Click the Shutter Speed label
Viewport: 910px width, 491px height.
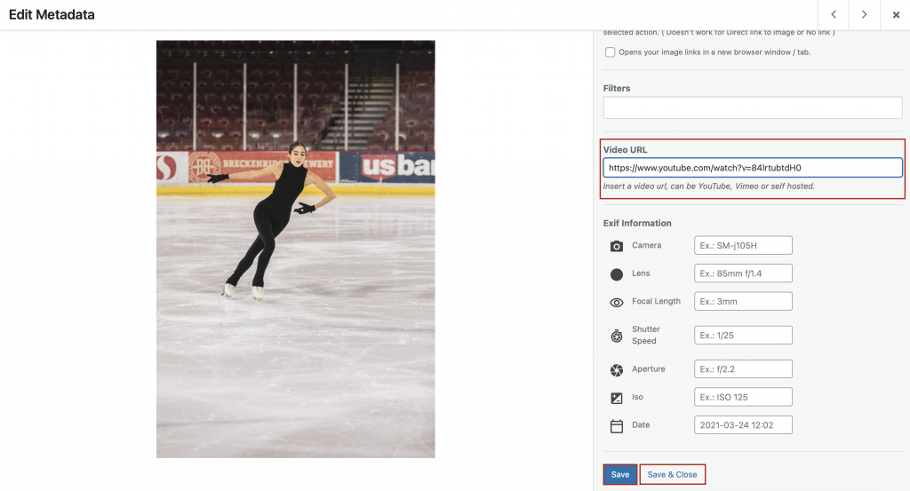click(646, 335)
